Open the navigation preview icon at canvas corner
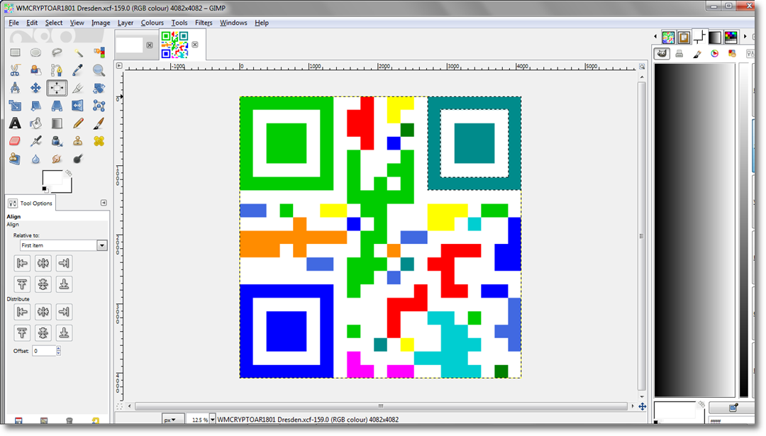This screenshot has width=766, height=436. tap(643, 406)
